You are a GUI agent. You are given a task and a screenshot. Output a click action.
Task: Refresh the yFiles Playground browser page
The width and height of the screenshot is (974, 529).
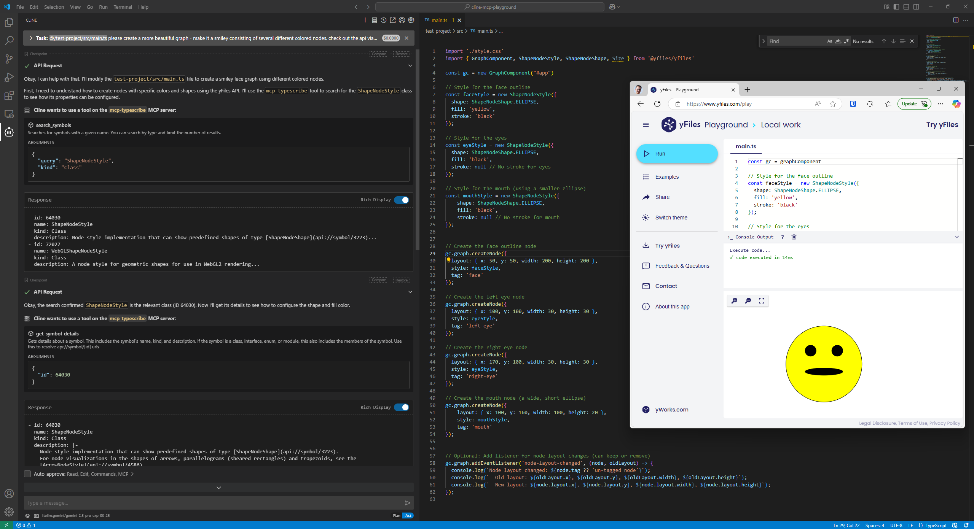657,104
